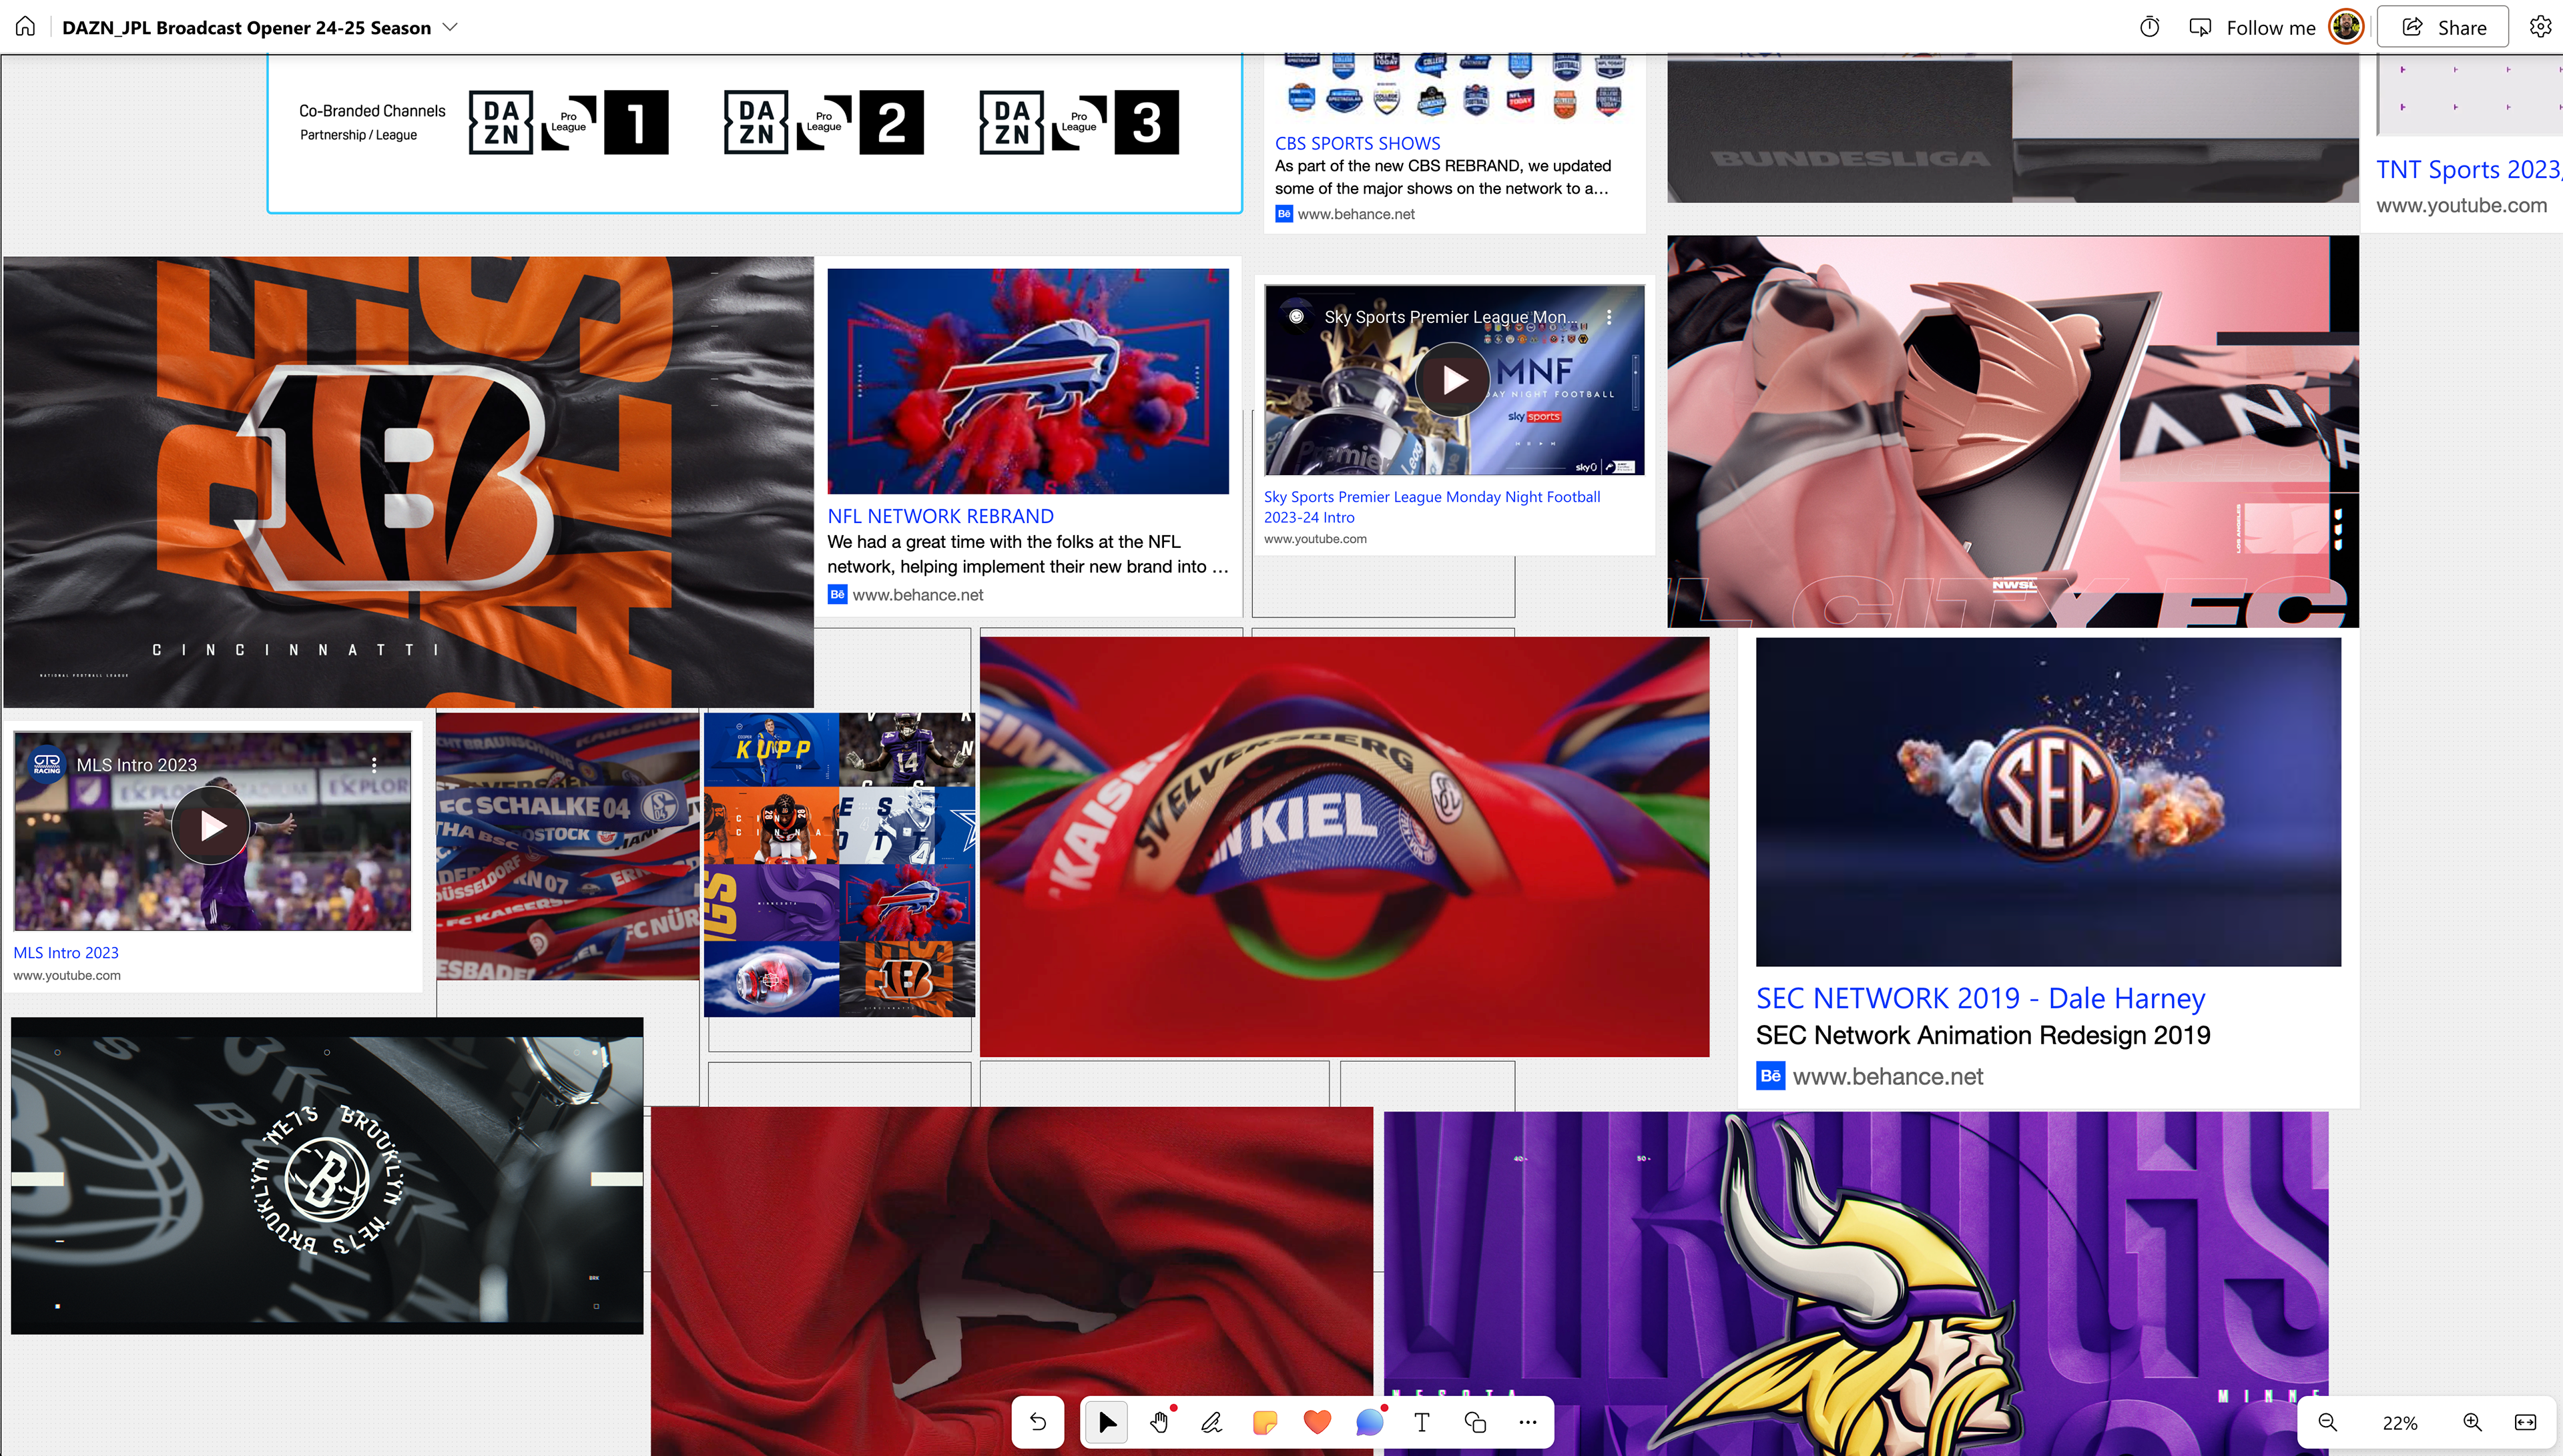Click the www.youtube.com source under MLS Intro 2023
Image resolution: width=2563 pixels, height=1456 pixels.
point(67,975)
